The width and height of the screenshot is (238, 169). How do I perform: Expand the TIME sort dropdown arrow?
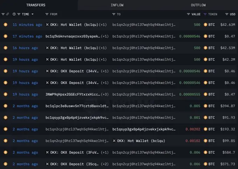point(33,14)
